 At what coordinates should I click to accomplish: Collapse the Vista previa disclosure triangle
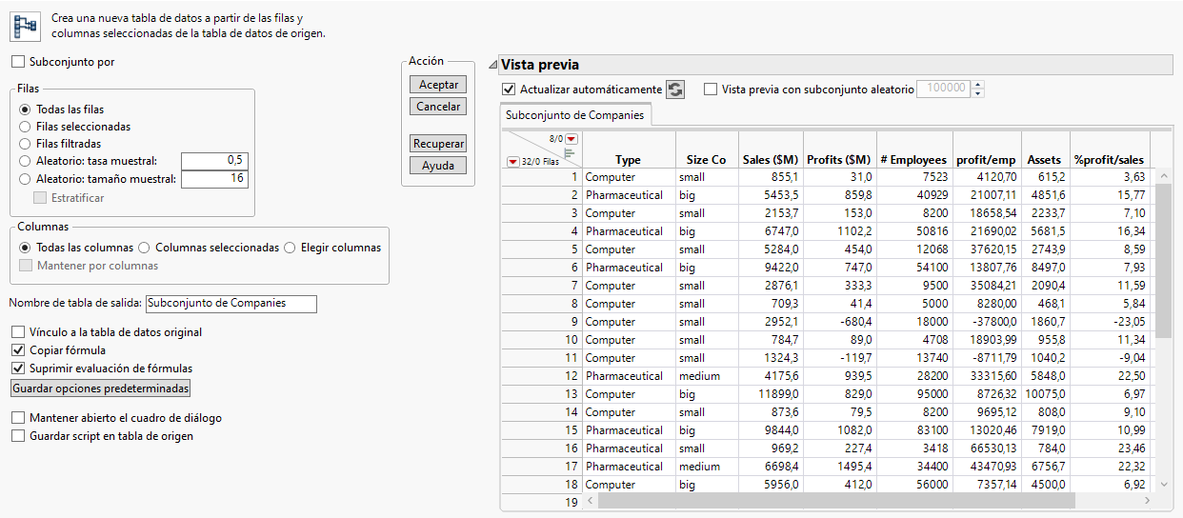coord(491,65)
